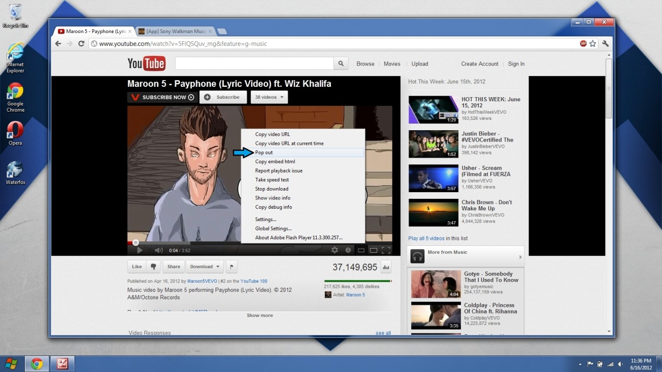The image size is (662, 372).
Task: Open the player quality settings gear
Action: click(x=335, y=250)
